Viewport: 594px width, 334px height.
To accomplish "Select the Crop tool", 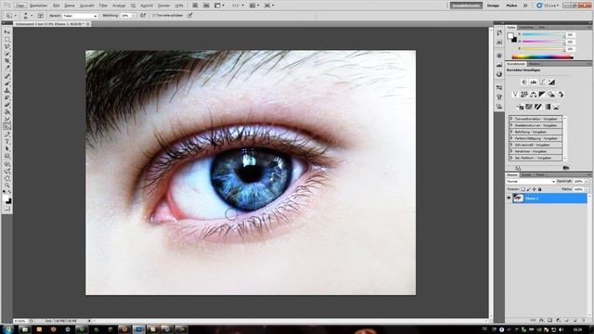I will pyautogui.click(x=7, y=61).
